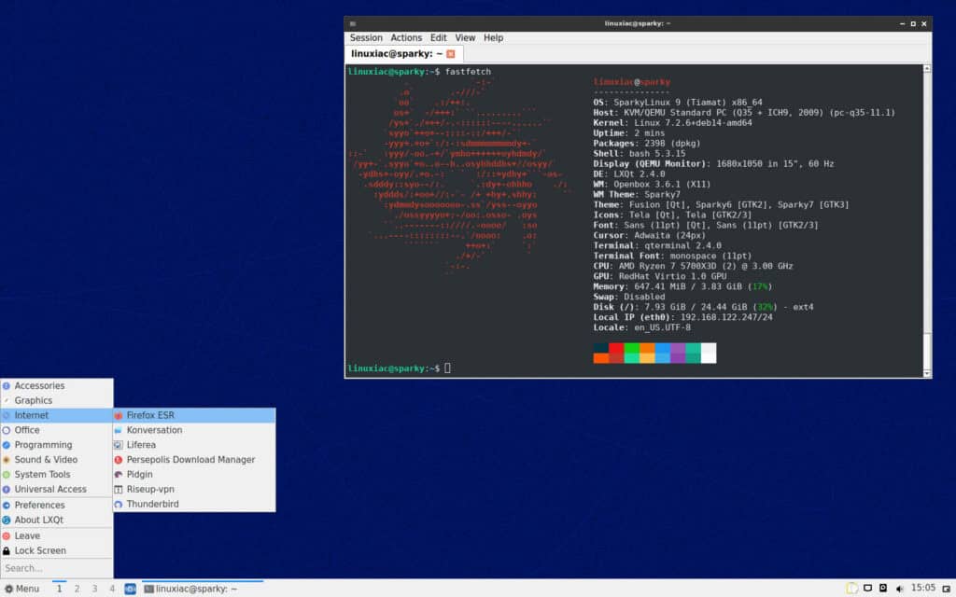Open Liferea feed reader entry
956x597 pixels.
194,445
